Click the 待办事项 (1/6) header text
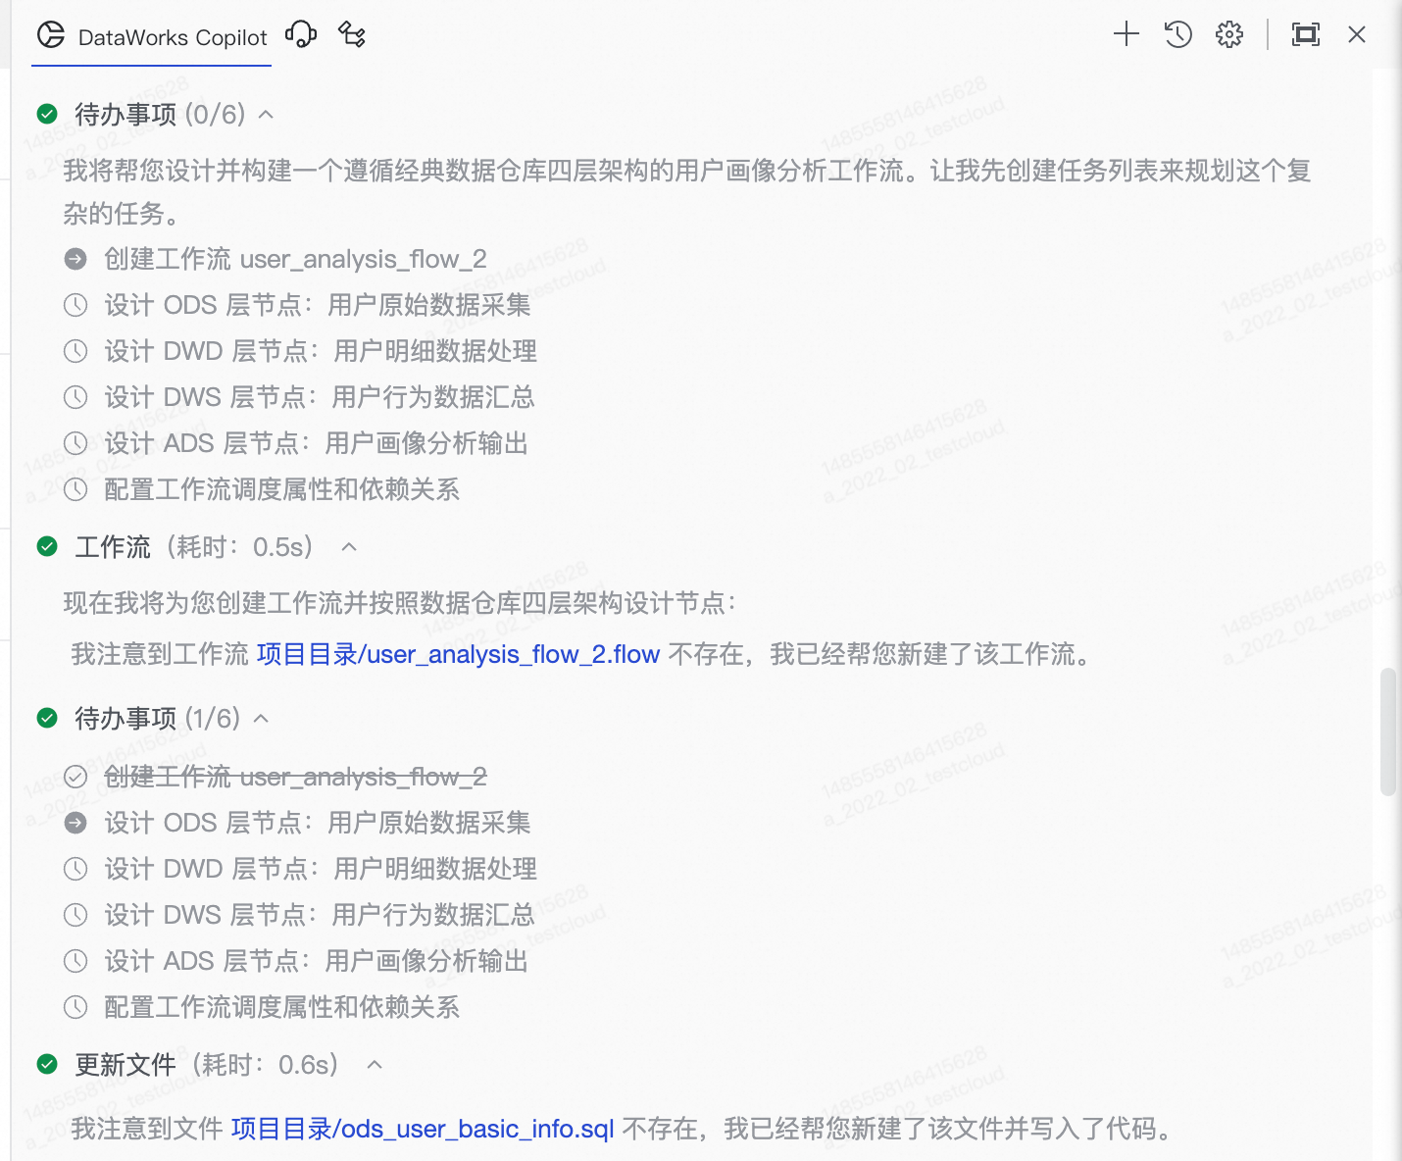 pyautogui.click(x=158, y=719)
